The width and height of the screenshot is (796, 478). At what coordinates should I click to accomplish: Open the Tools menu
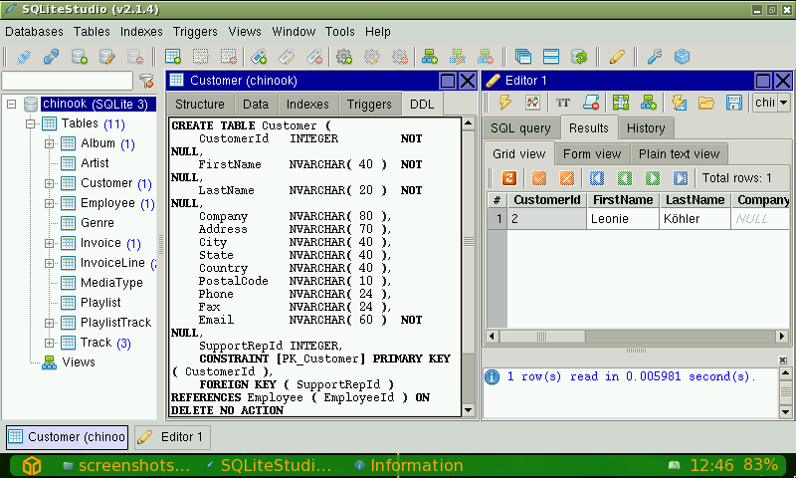339,32
